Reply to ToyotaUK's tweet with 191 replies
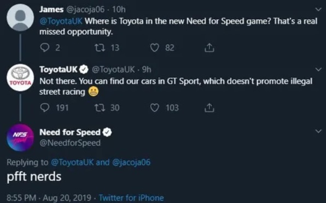 click(44, 108)
